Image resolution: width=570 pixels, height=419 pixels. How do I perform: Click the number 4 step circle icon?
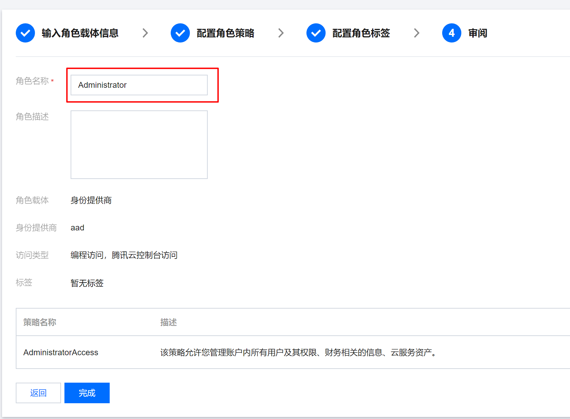click(x=452, y=33)
